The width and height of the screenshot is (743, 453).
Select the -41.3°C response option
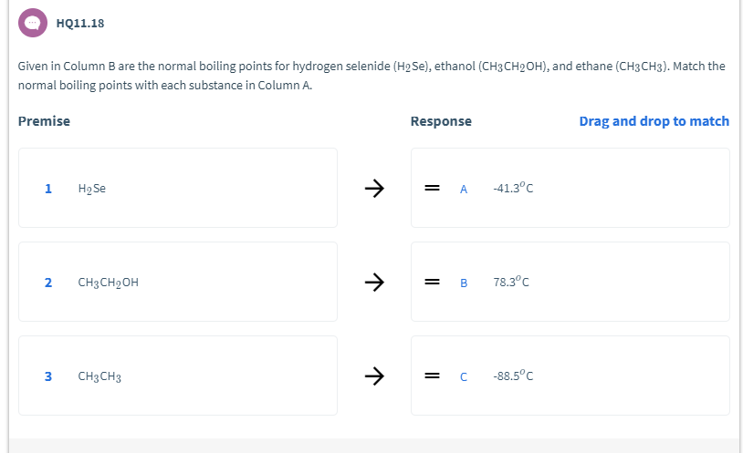pos(511,189)
